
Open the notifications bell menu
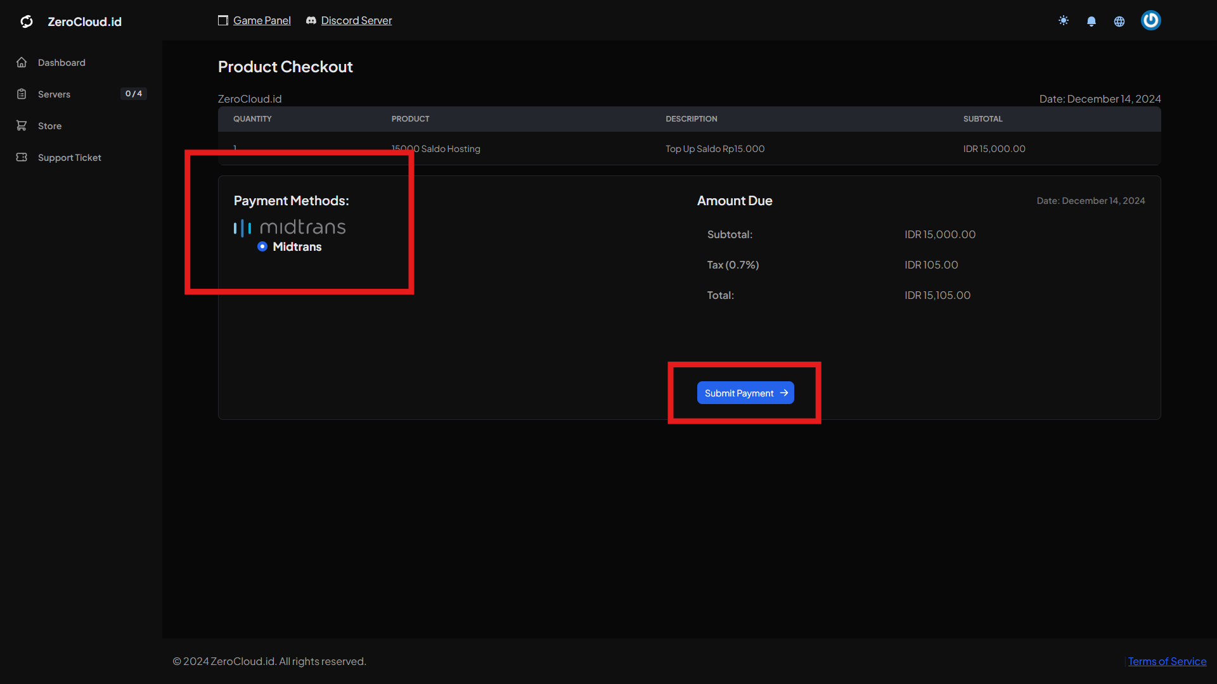click(1091, 21)
